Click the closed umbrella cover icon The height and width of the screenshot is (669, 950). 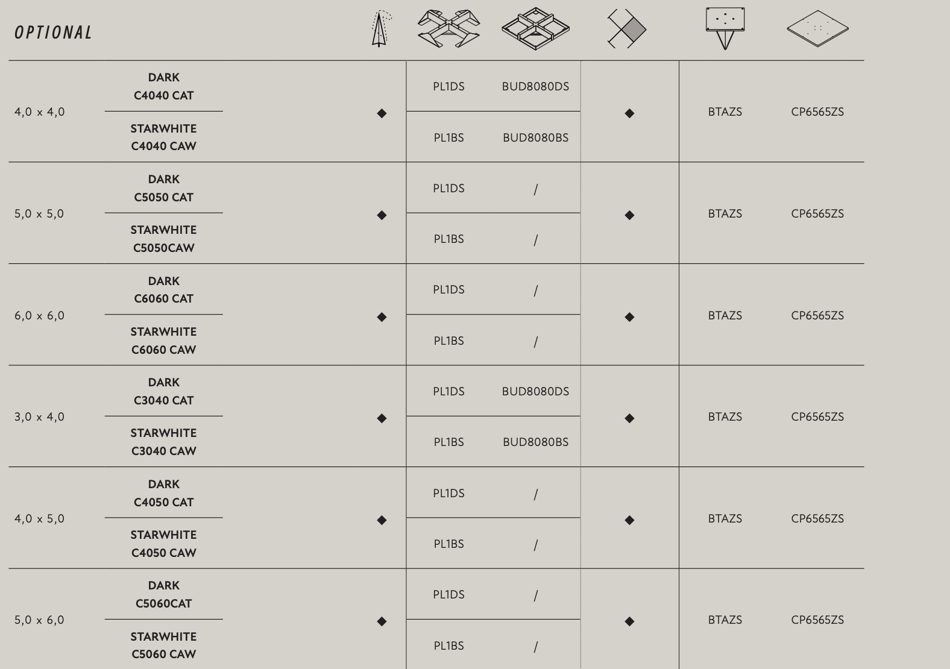click(x=380, y=29)
